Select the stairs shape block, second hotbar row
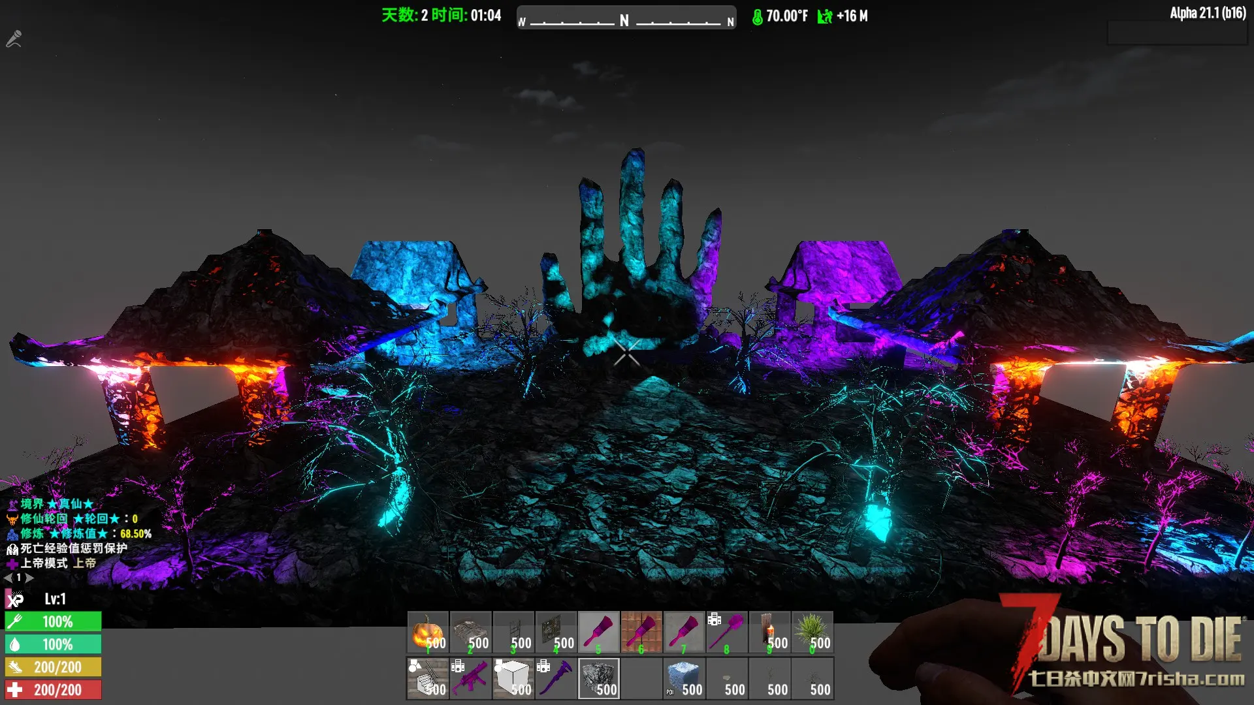Screen dimensions: 1254x705 (x=428, y=678)
